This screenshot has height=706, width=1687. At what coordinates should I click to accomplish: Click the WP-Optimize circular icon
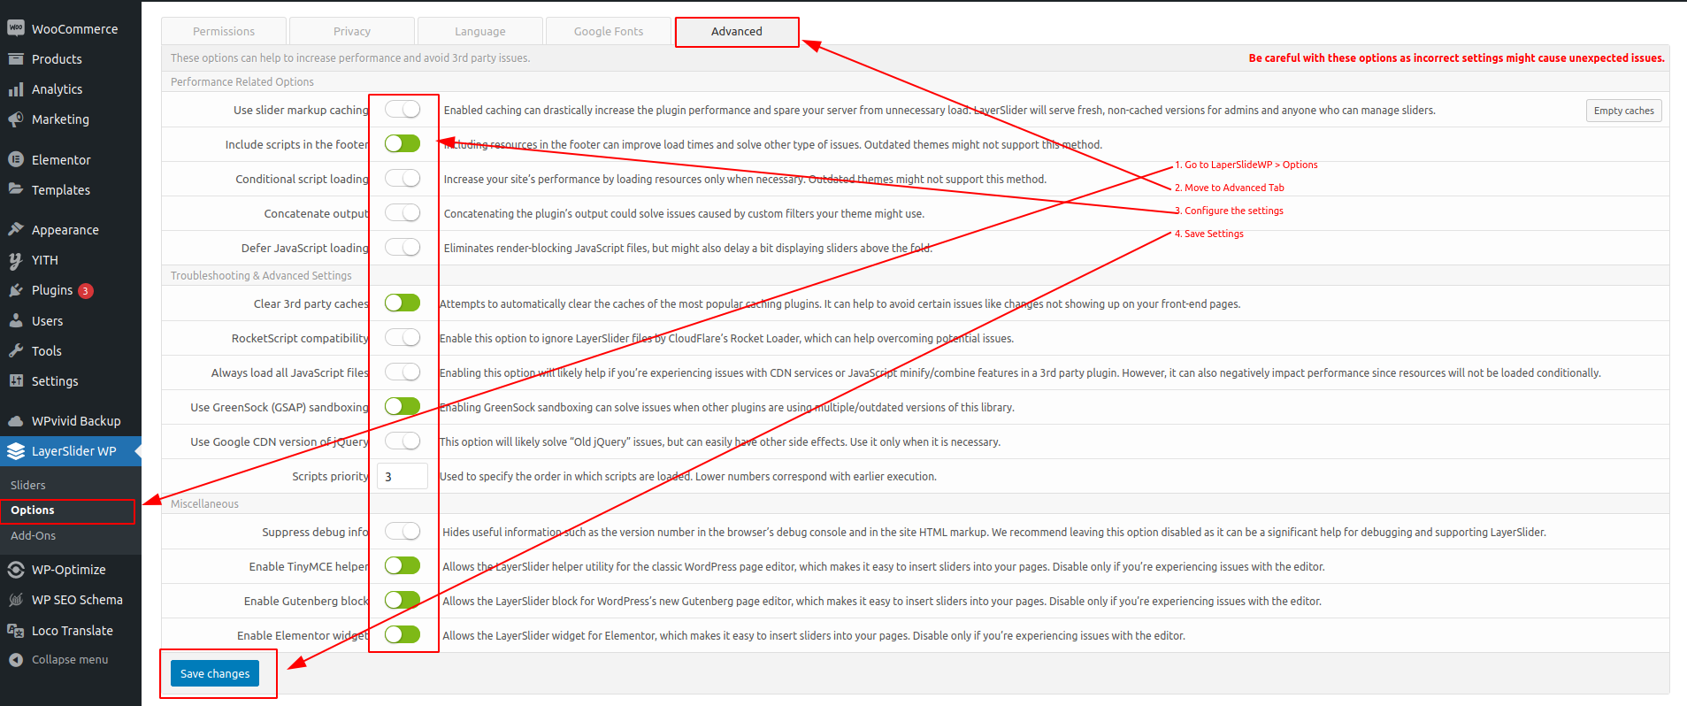coord(16,570)
